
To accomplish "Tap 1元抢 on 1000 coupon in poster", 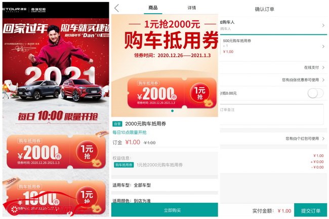I will [87, 197].
